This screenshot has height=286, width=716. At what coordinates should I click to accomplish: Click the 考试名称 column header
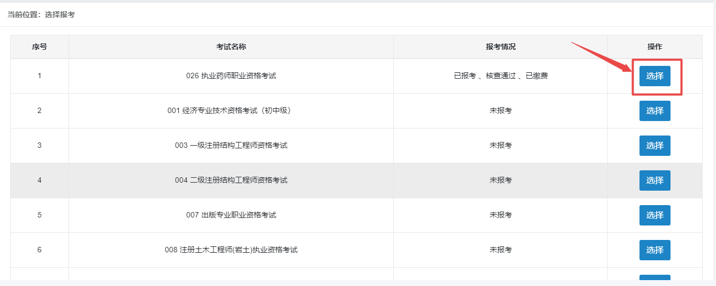(231, 47)
